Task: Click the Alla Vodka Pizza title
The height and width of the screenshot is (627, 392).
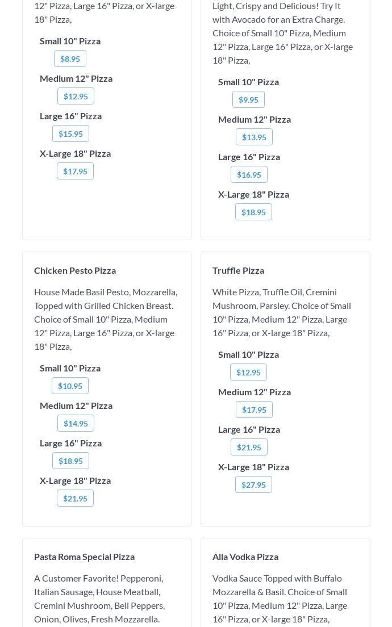Action: tap(245, 557)
